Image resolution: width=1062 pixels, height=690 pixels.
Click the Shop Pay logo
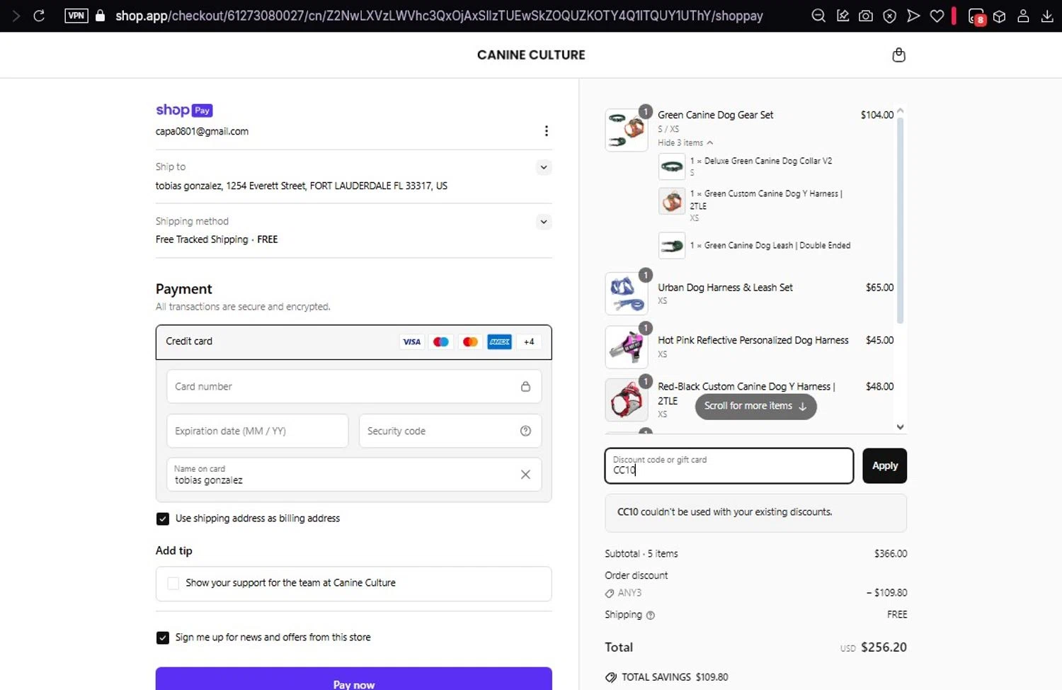pyautogui.click(x=184, y=110)
